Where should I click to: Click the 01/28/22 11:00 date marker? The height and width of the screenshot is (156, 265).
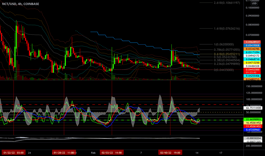(x=64, y=153)
